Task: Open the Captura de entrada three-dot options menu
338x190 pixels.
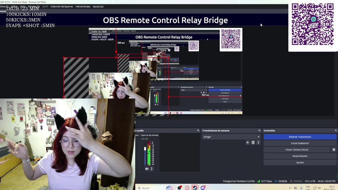Action: pos(152,169)
